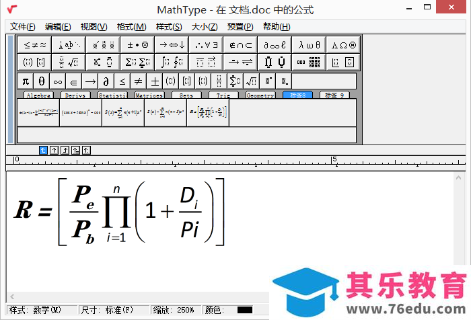The width and height of the screenshot is (471, 320).
Task: Insert the theta symbol from small bar
Action: click(x=42, y=81)
